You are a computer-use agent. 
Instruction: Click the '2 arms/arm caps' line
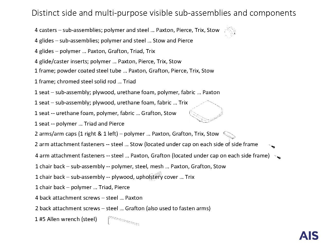pyautogui.click(x=127, y=134)
